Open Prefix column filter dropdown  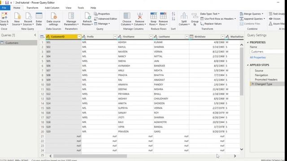[115, 37]
